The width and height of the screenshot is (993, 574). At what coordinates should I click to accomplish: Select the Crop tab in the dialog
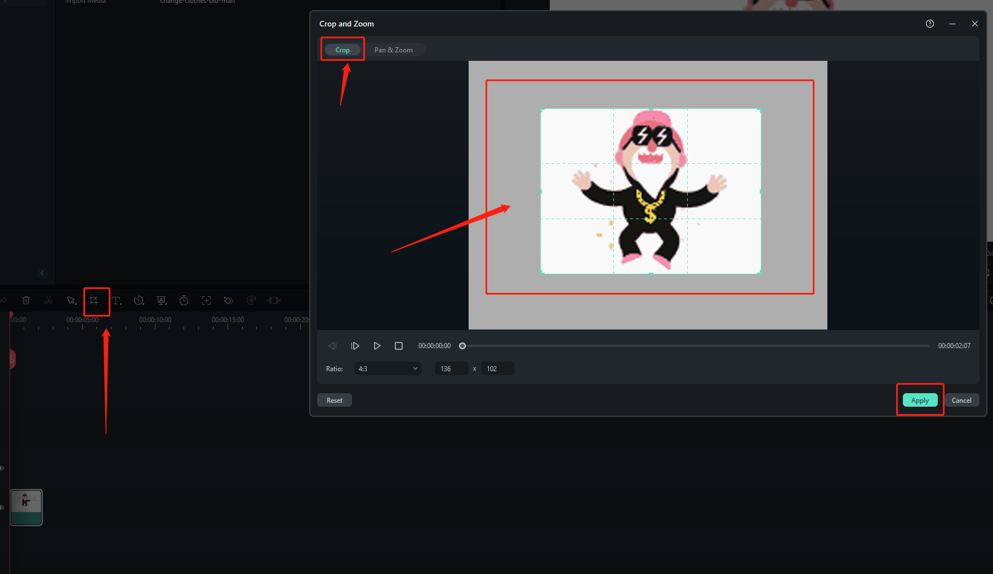point(342,50)
